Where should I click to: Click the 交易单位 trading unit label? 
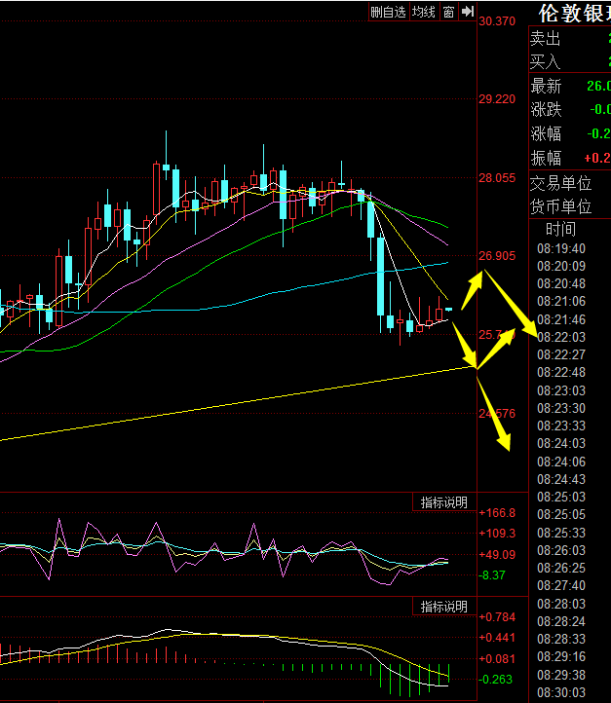pos(560,183)
